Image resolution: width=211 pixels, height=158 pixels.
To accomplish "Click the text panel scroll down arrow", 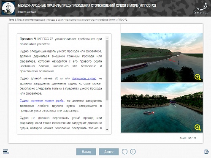I will point(107,130).
